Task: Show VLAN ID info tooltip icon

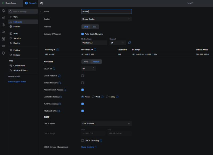Action: 54,69
